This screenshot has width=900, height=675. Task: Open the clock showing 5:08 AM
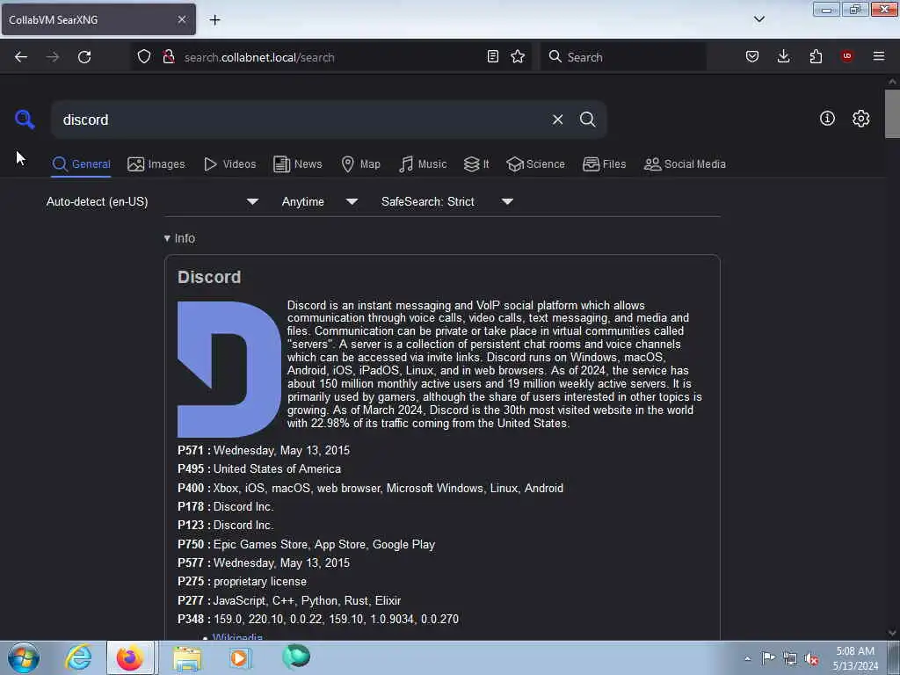(x=855, y=658)
